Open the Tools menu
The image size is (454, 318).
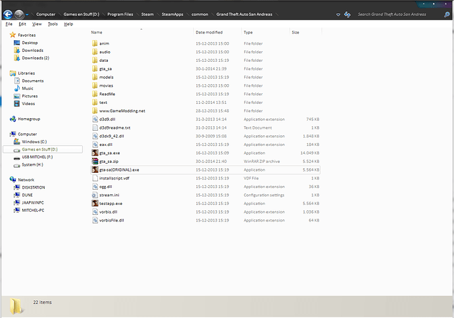(x=53, y=24)
